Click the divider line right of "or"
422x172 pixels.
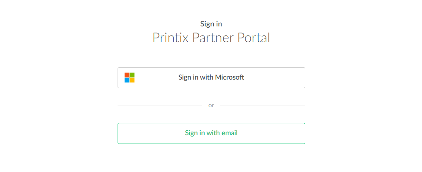[x=262, y=106]
